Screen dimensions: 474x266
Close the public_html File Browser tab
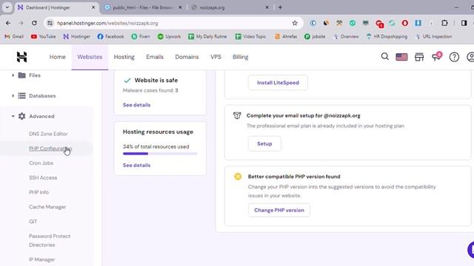180,7
